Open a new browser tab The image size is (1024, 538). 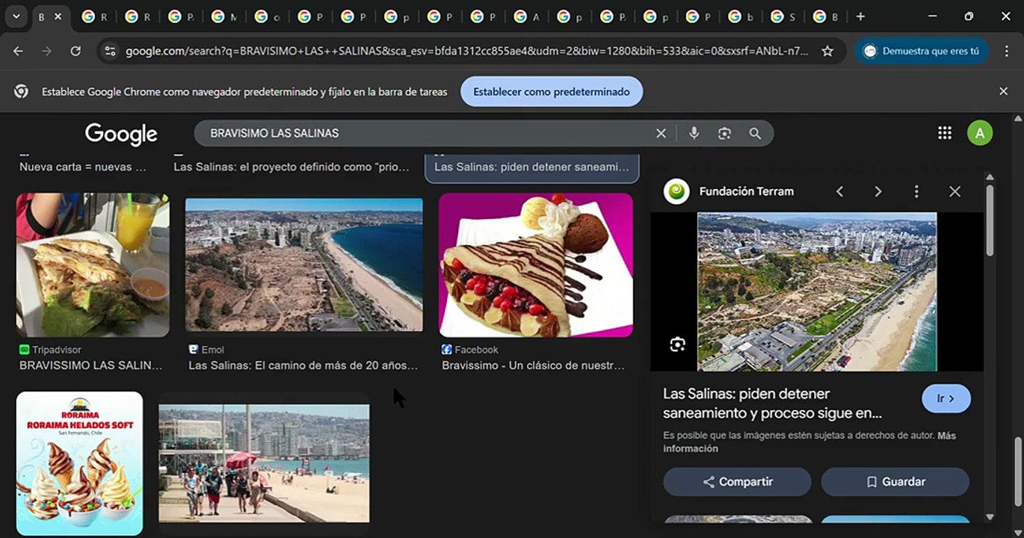(x=860, y=16)
